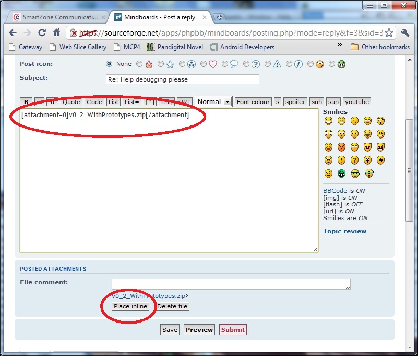Click the Android Developers bookmark
The image size is (418, 356).
click(242, 47)
